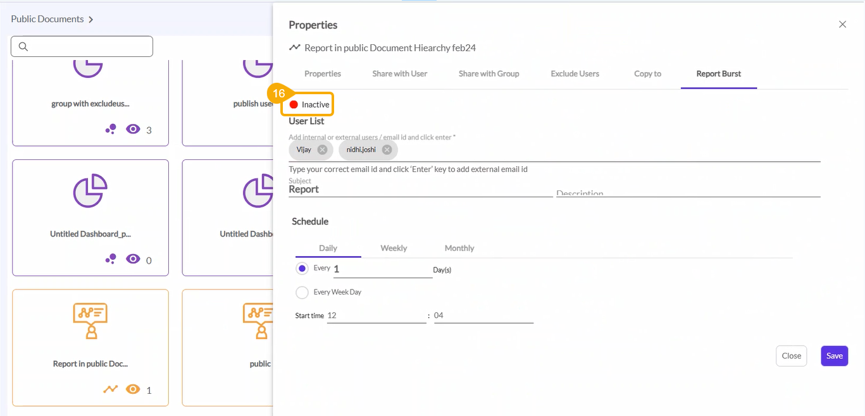Click the line chart icon on report card
The width and height of the screenshot is (865, 416).
pos(111,389)
